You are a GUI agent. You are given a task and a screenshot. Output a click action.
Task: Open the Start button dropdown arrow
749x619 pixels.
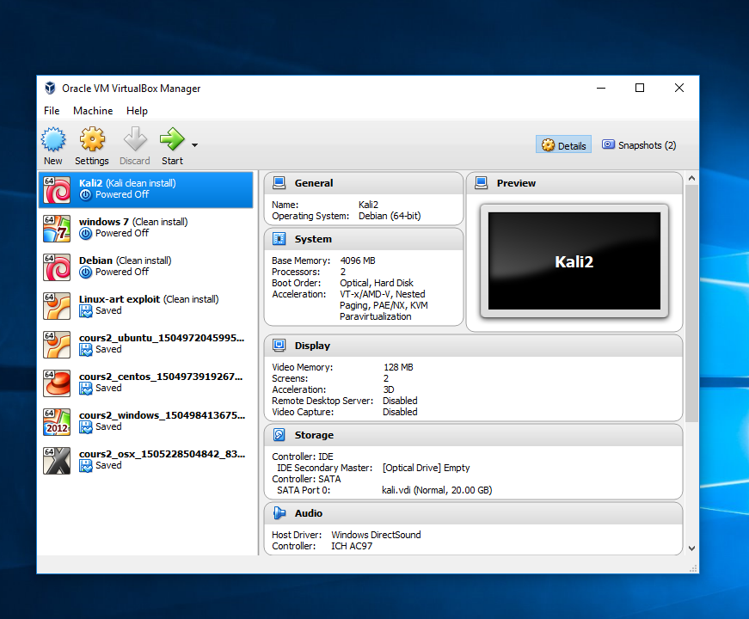click(x=195, y=144)
